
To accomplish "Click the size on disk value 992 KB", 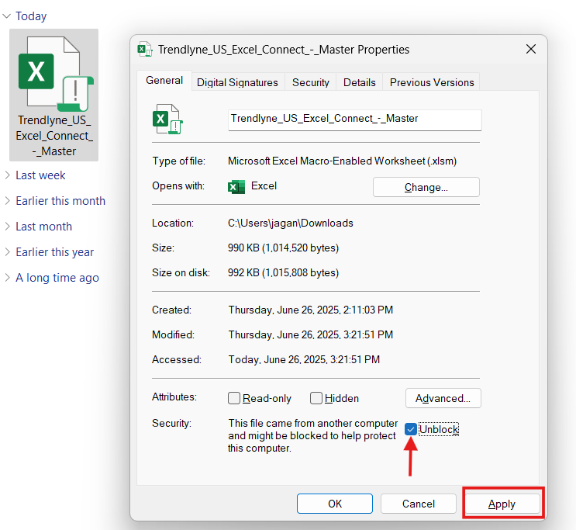I will (283, 272).
